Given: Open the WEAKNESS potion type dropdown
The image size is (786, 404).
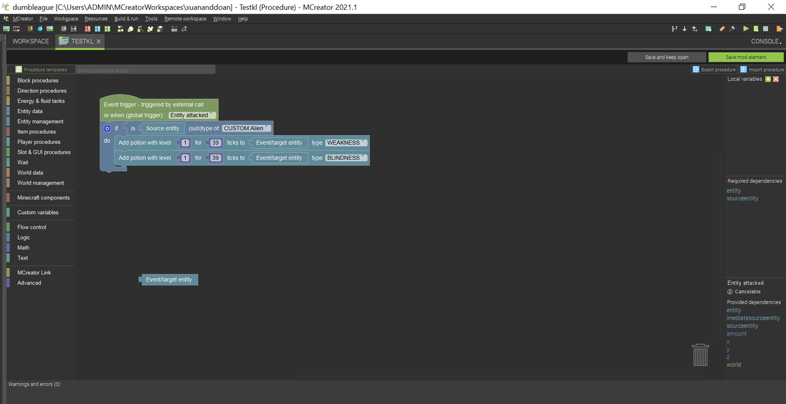Looking at the screenshot, I should [347, 143].
